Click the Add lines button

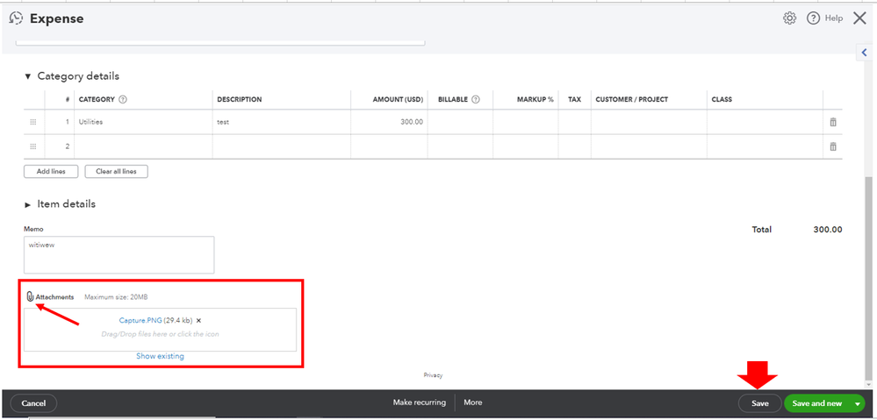click(x=51, y=172)
